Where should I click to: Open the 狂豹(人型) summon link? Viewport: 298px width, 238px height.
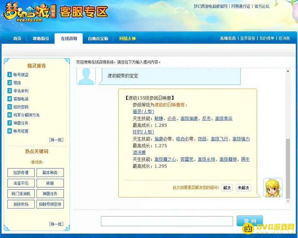point(143,132)
